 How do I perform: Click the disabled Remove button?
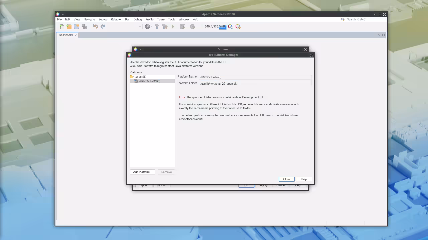coord(166,172)
